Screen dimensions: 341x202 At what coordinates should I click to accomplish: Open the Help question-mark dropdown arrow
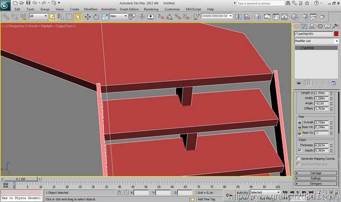point(321,3)
